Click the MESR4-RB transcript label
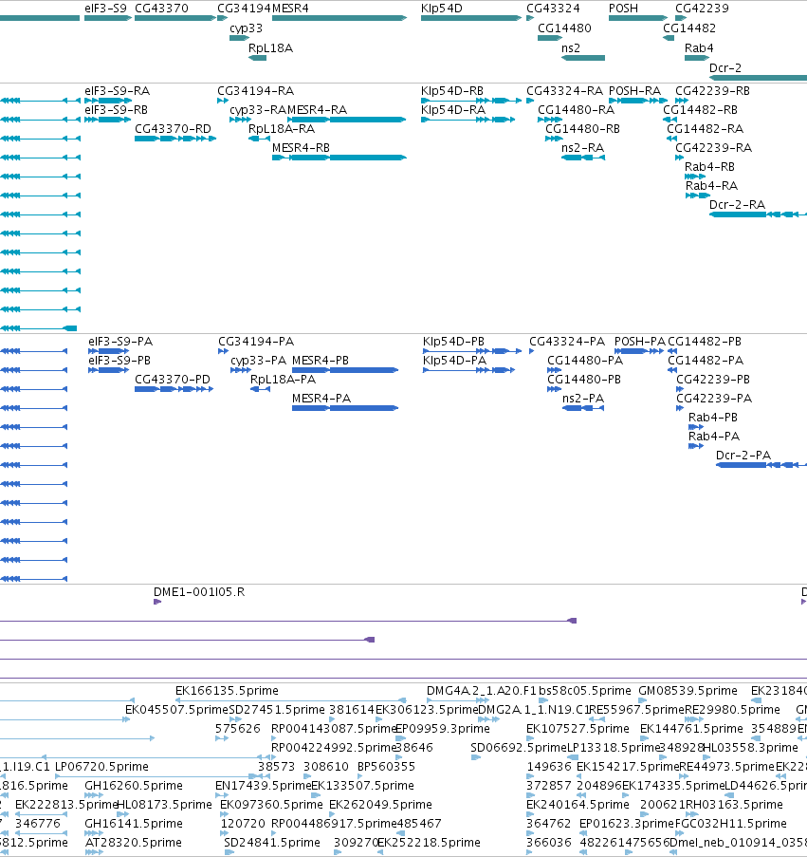807x857 pixels. [x=301, y=147]
